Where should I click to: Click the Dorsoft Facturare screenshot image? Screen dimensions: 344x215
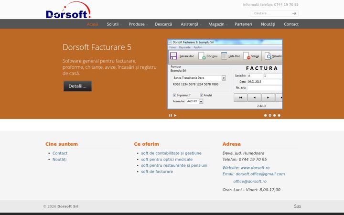(x=225, y=74)
